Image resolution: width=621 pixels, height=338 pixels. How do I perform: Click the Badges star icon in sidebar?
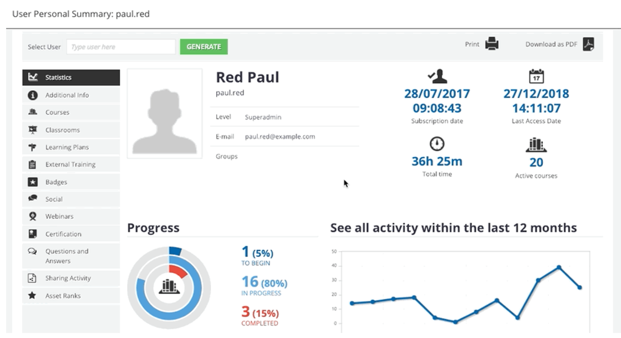33,182
